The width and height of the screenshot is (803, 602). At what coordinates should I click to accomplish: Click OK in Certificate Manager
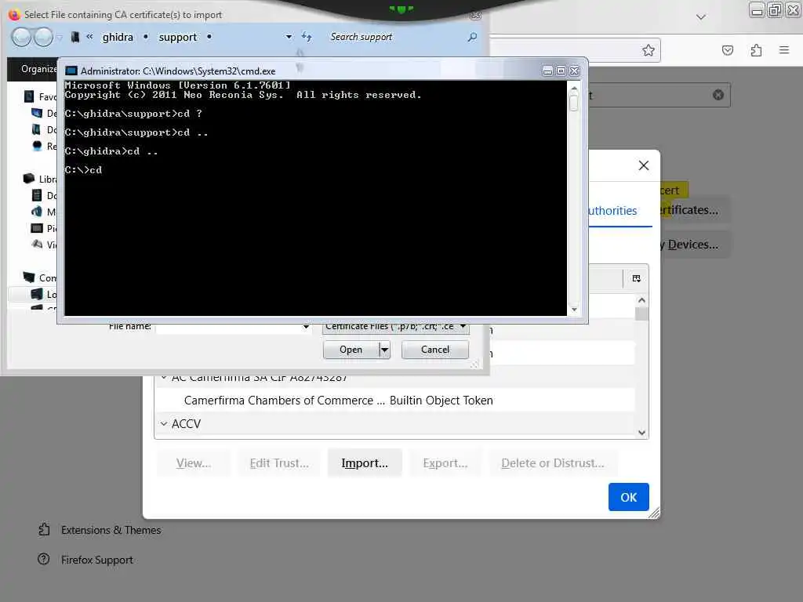click(628, 497)
